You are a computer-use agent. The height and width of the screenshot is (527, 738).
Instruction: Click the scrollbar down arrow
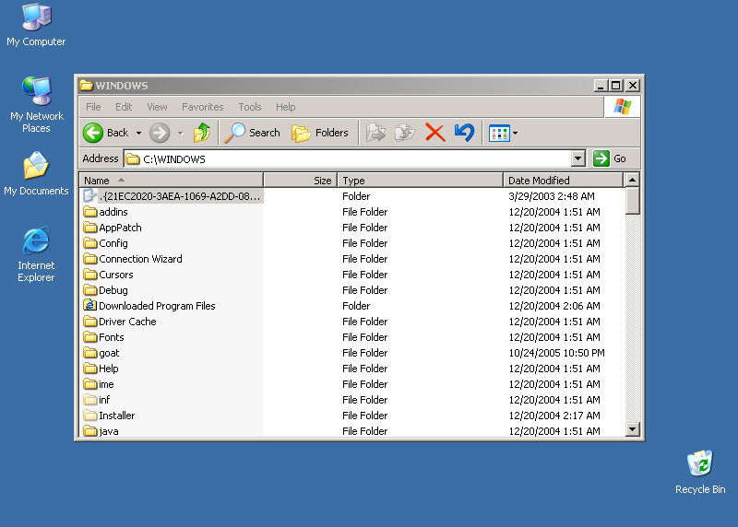(x=633, y=429)
